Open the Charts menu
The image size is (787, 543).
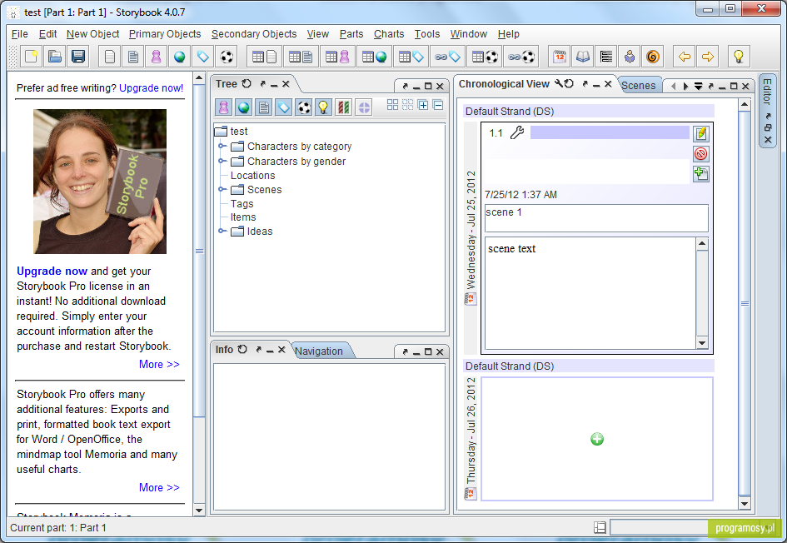coord(388,33)
